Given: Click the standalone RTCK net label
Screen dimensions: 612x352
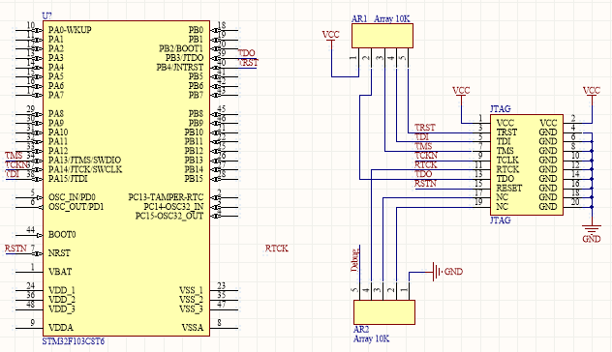Looking at the screenshot, I should 277,249.
